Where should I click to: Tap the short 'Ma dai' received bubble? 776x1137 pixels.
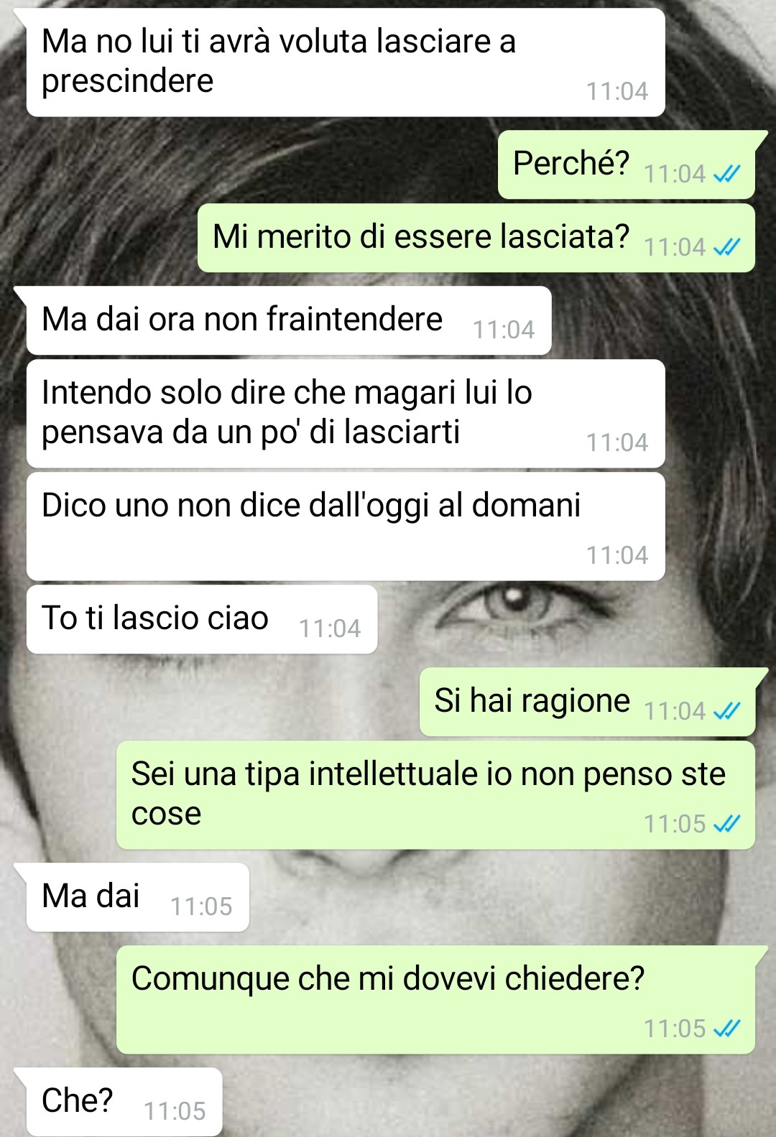(138, 897)
